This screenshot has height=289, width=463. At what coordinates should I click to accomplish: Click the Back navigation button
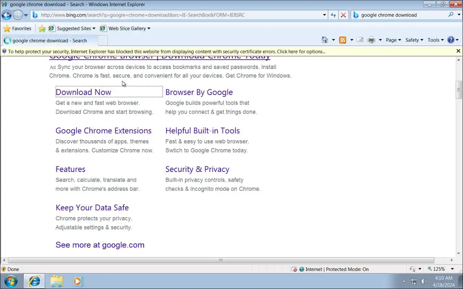pos(7,15)
